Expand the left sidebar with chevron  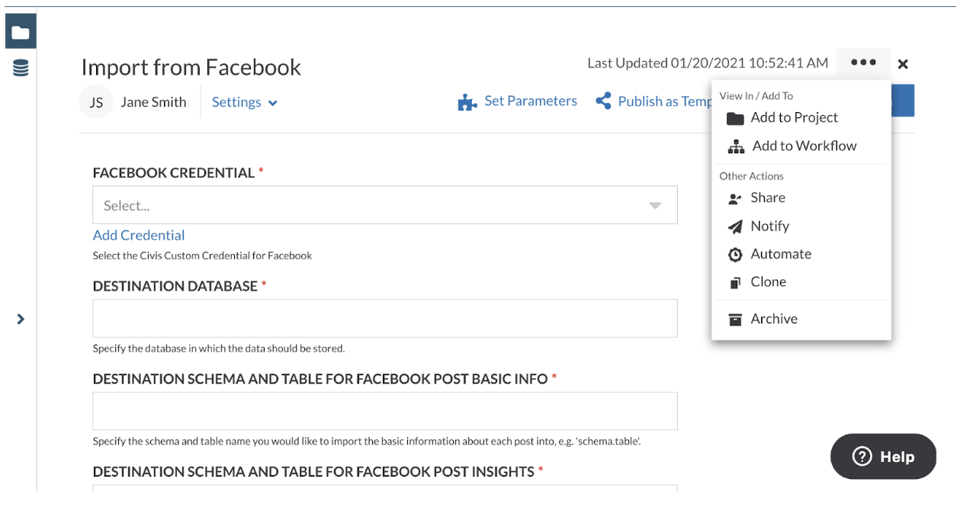pyautogui.click(x=21, y=319)
